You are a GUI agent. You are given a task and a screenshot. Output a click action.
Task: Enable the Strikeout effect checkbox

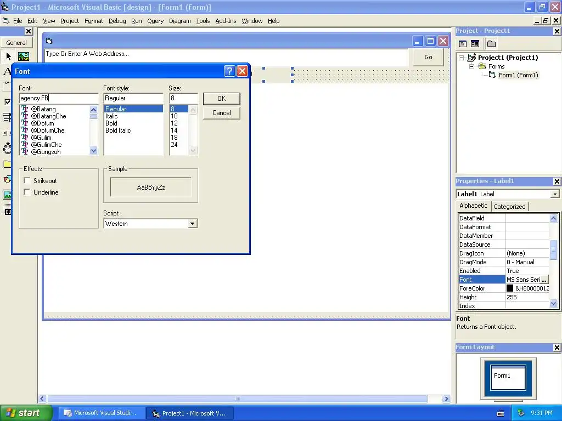coord(27,180)
